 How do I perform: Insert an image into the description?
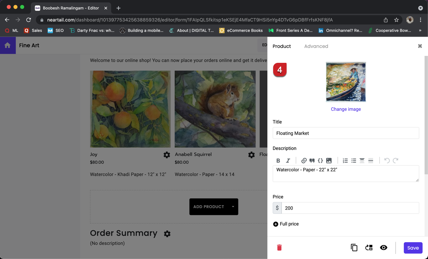329,160
